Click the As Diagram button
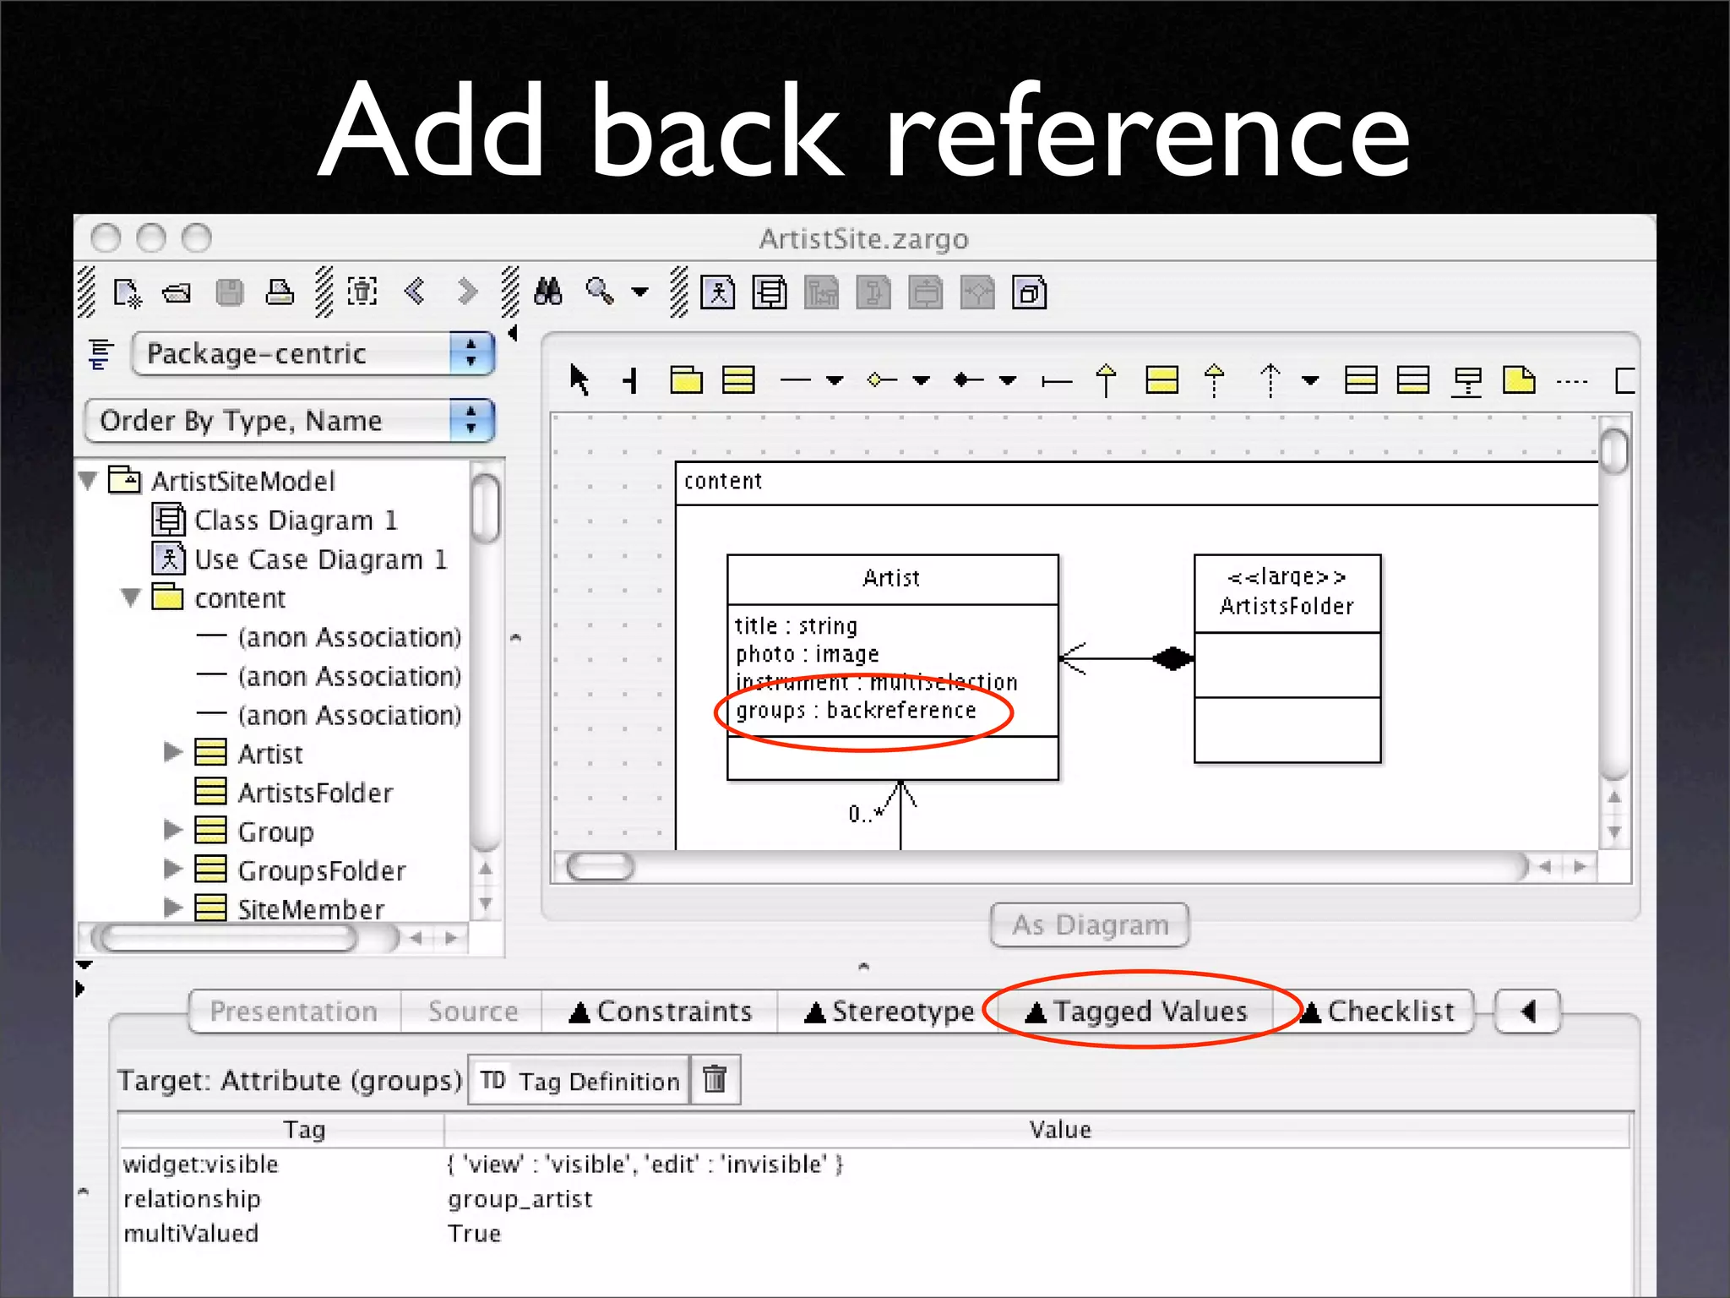The image size is (1730, 1298). (x=1090, y=924)
